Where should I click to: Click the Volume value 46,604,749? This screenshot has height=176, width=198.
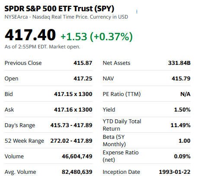point(77,157)
